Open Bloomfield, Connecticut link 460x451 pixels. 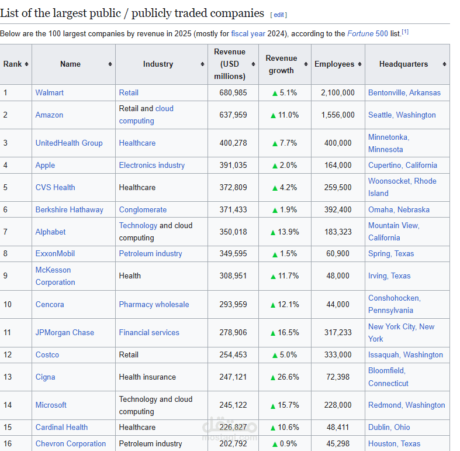coord(389,377)
